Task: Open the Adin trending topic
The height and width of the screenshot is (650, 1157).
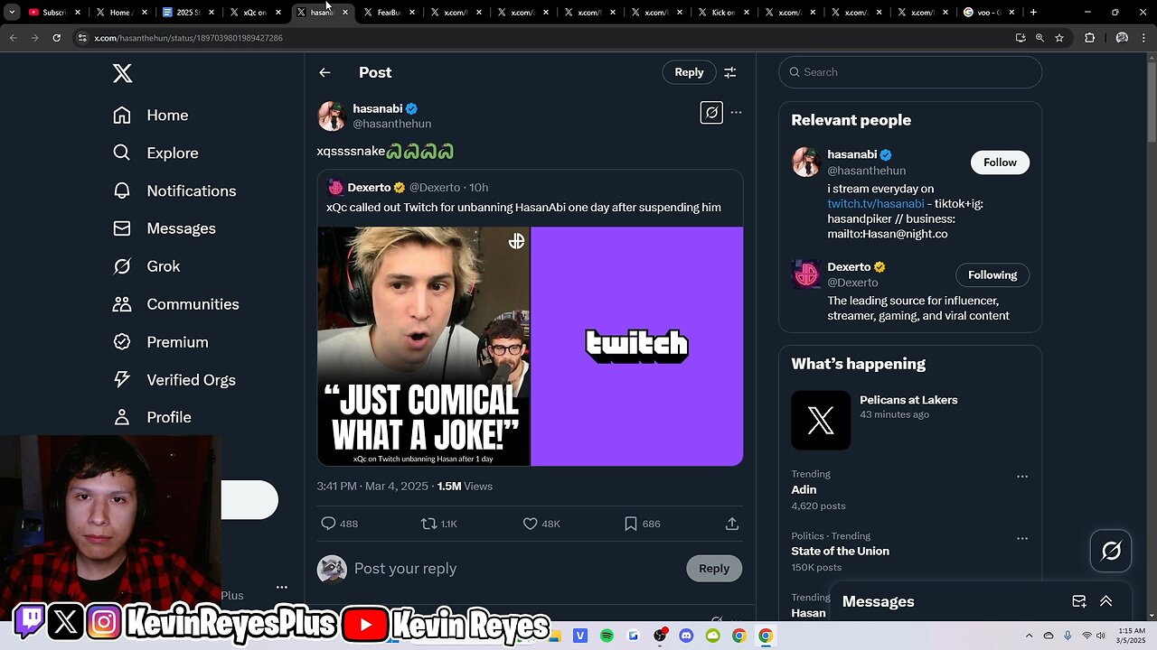Action: coord(804,490)
